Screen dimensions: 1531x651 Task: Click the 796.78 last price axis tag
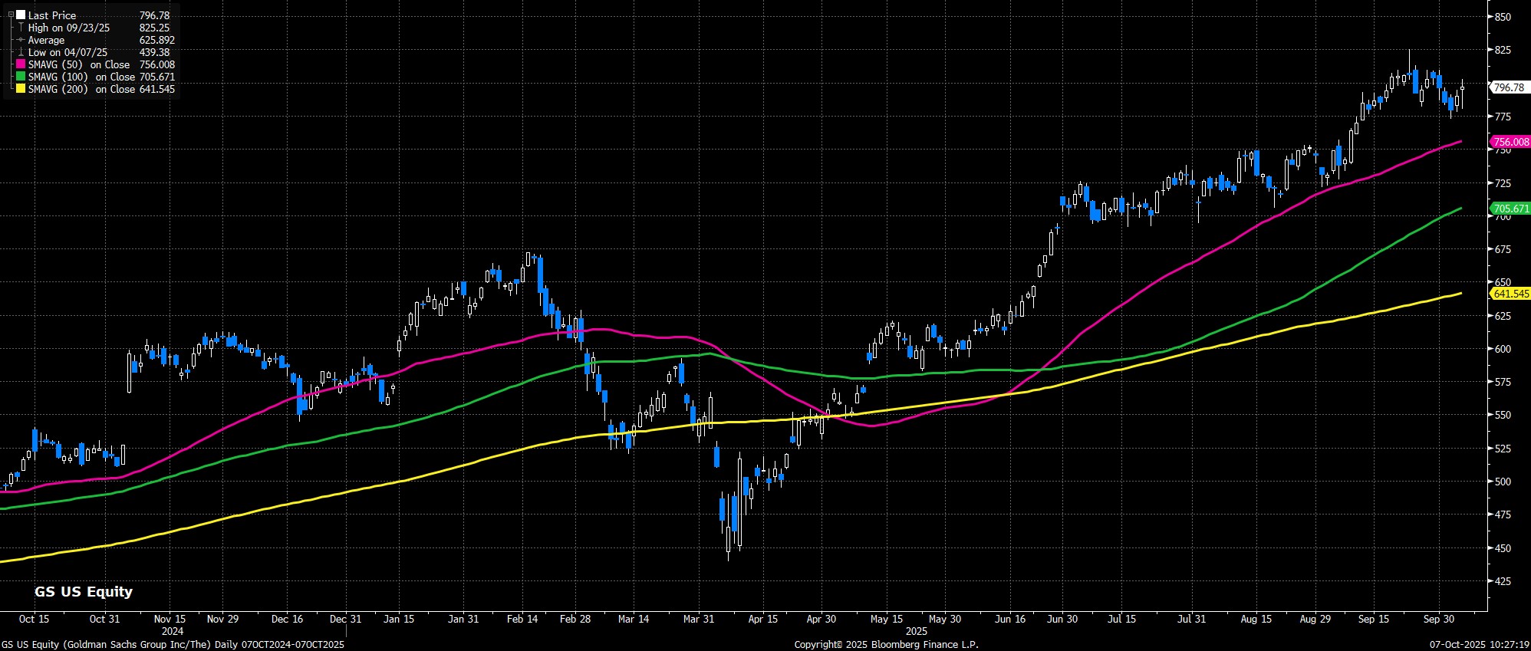click(x=1509, y=87)
